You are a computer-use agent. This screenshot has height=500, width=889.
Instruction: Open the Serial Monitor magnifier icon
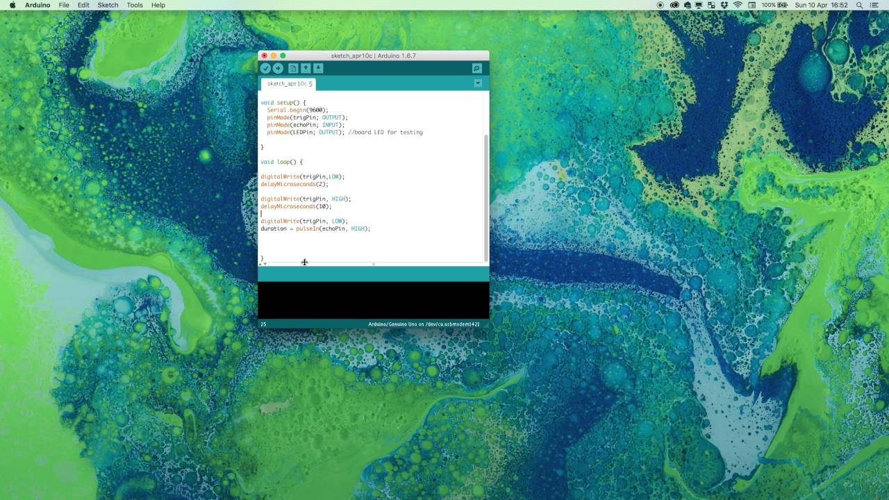476,68
